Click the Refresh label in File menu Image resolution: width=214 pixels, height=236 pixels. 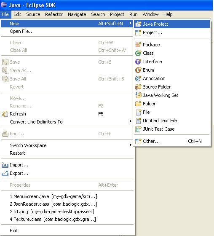coord(18,114)
